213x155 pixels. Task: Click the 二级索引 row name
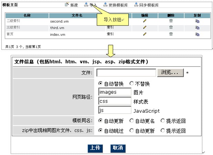coord(13,21)
